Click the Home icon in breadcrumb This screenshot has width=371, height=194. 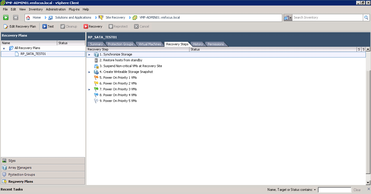[x=28, y=18]
